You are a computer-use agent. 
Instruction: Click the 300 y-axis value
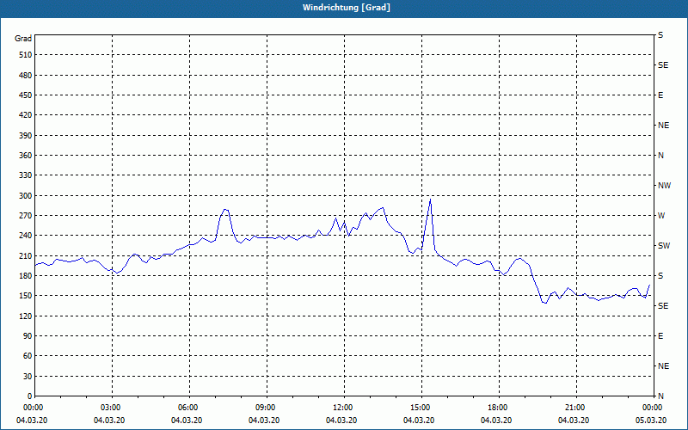26,196
